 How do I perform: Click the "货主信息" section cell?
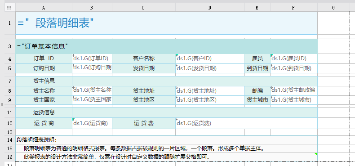click(44, 81)
